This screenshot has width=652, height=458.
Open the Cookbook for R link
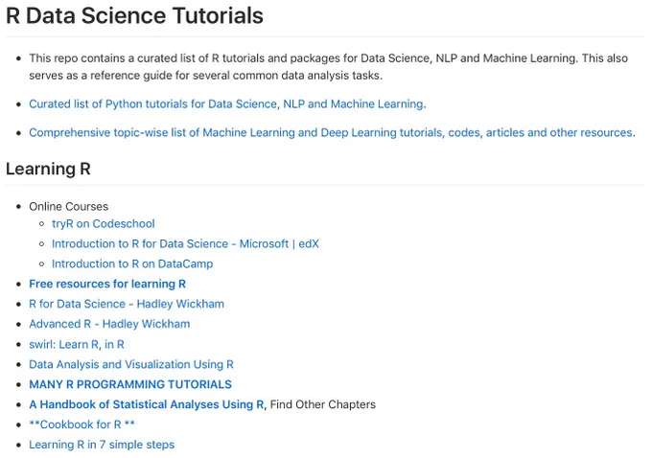[81, 424]
